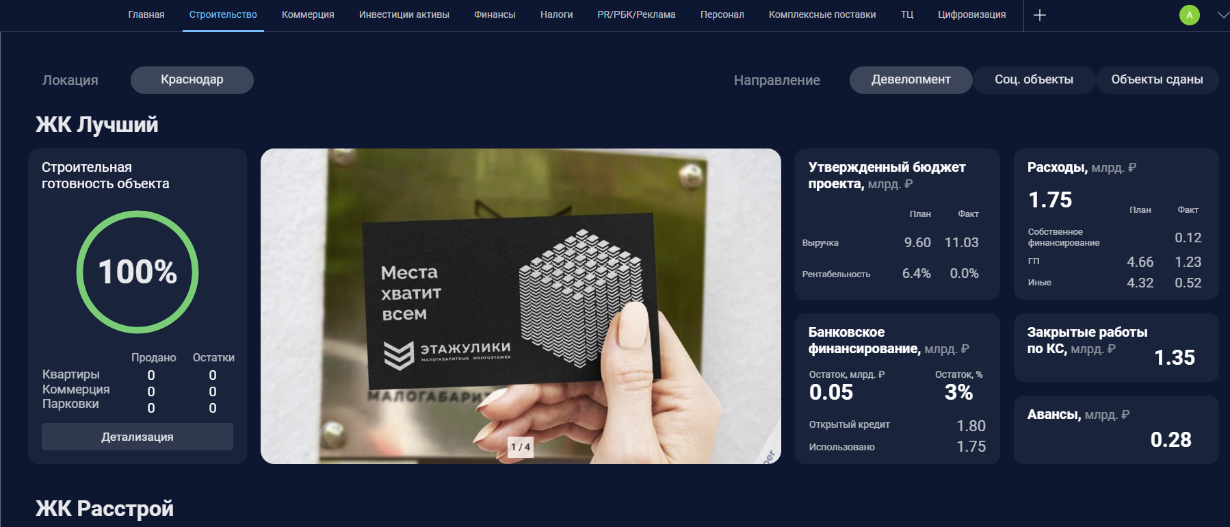Viewport: 1230px width, 527px height.
Task: Click the 100% readiness progress ring
Action: point(138,272)
